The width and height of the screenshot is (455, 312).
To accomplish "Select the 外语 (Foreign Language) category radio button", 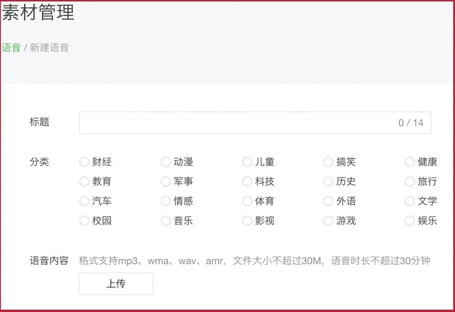I will 328,201.
